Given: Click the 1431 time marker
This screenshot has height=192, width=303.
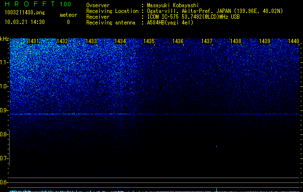Looking at the screenshot, I should pos(33,41).
